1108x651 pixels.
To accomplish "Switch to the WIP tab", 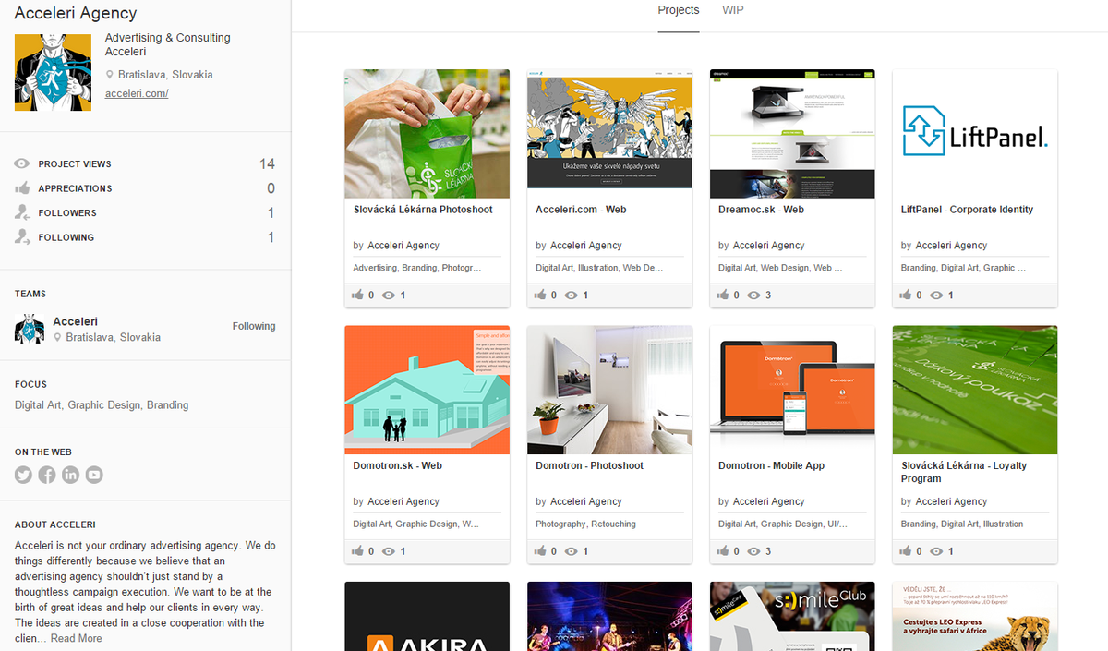I will click(x=733, y=10).
